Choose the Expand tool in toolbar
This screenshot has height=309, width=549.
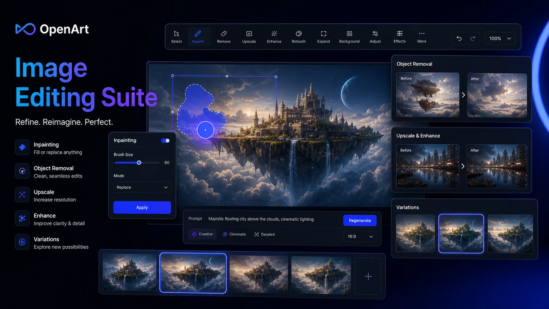tap(323, 37)
